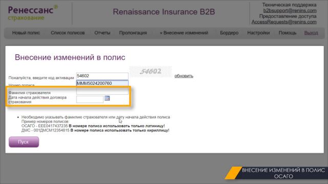328x184 pixels.
Task: Click the b2bsupport@renins.com email link
Action: (290, 10)
